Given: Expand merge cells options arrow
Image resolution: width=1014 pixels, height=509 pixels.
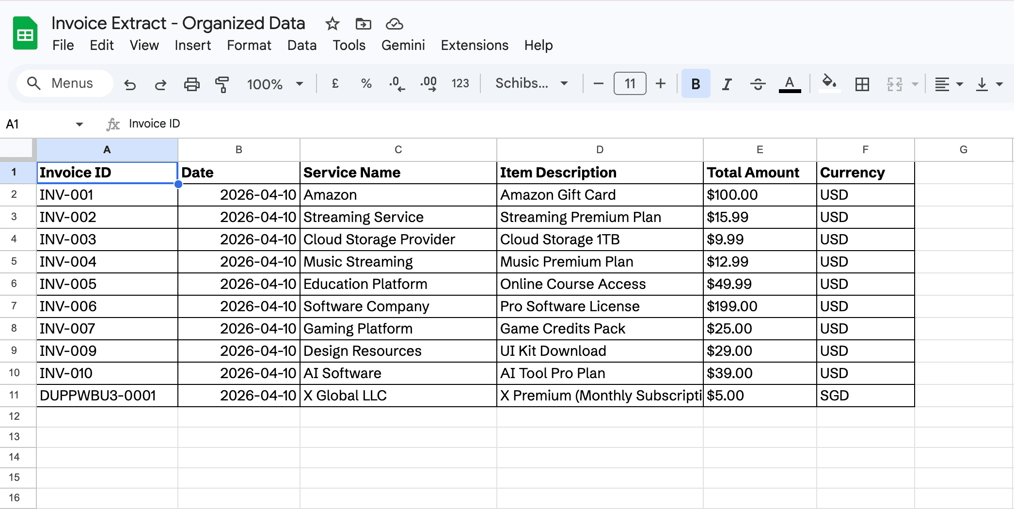Looking at the screenshot, I should coord(915,84).
